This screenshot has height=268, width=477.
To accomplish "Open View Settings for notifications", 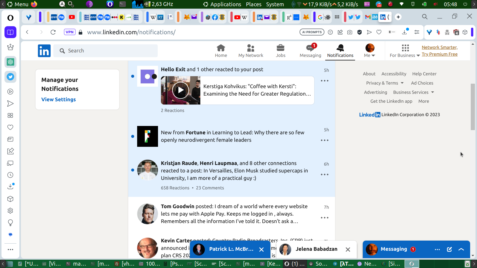I will click(58, 99).
